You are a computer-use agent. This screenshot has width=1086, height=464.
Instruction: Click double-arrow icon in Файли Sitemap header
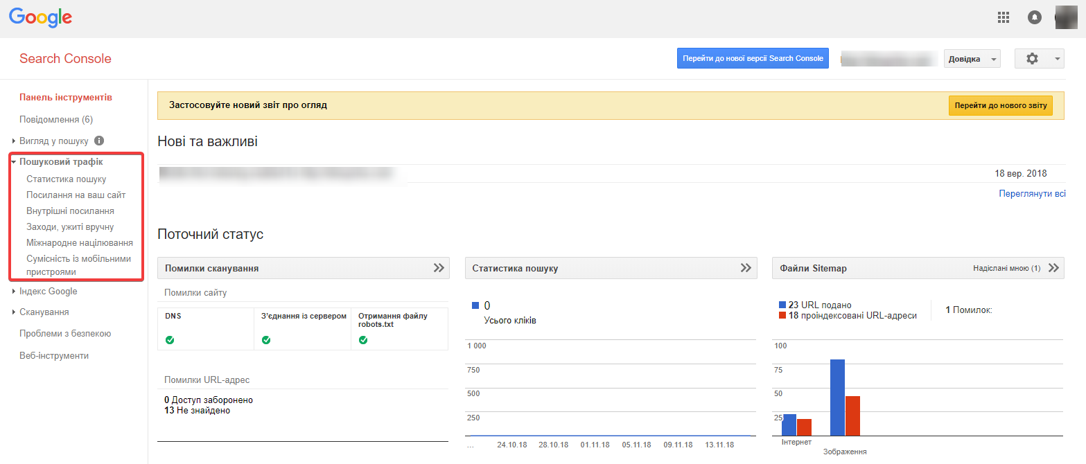(1053, 268)
